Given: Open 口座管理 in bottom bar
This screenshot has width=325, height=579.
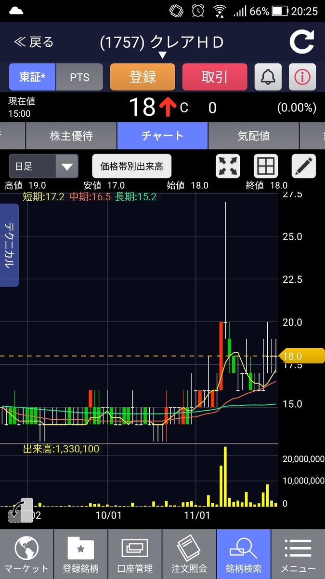Looking at the screenshot, I should coord(135,554).
